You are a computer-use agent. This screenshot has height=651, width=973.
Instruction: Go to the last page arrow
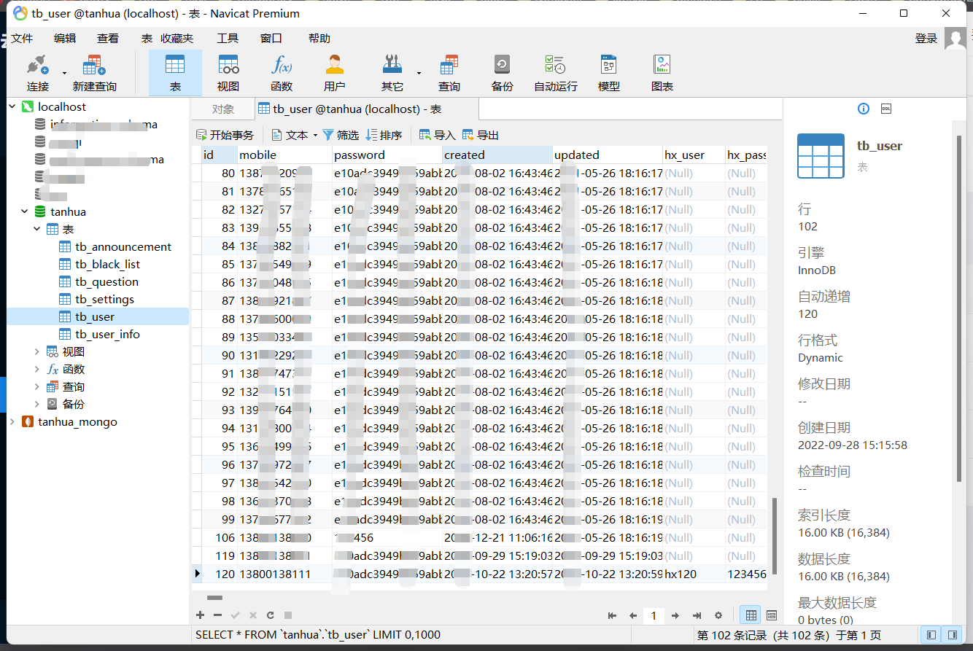pyautogui.click(x=697, y=616)
